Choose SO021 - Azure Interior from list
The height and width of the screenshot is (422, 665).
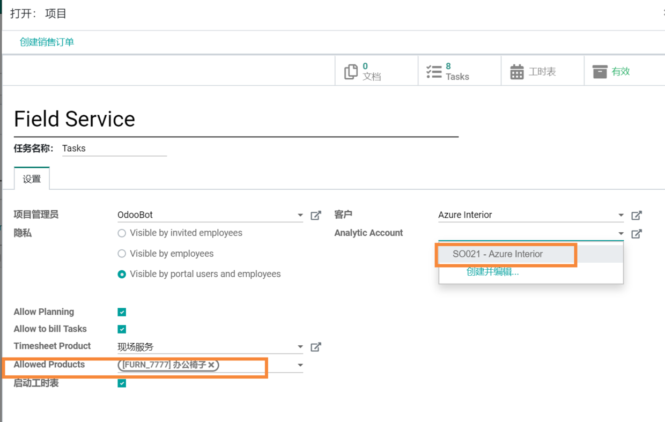498,254
